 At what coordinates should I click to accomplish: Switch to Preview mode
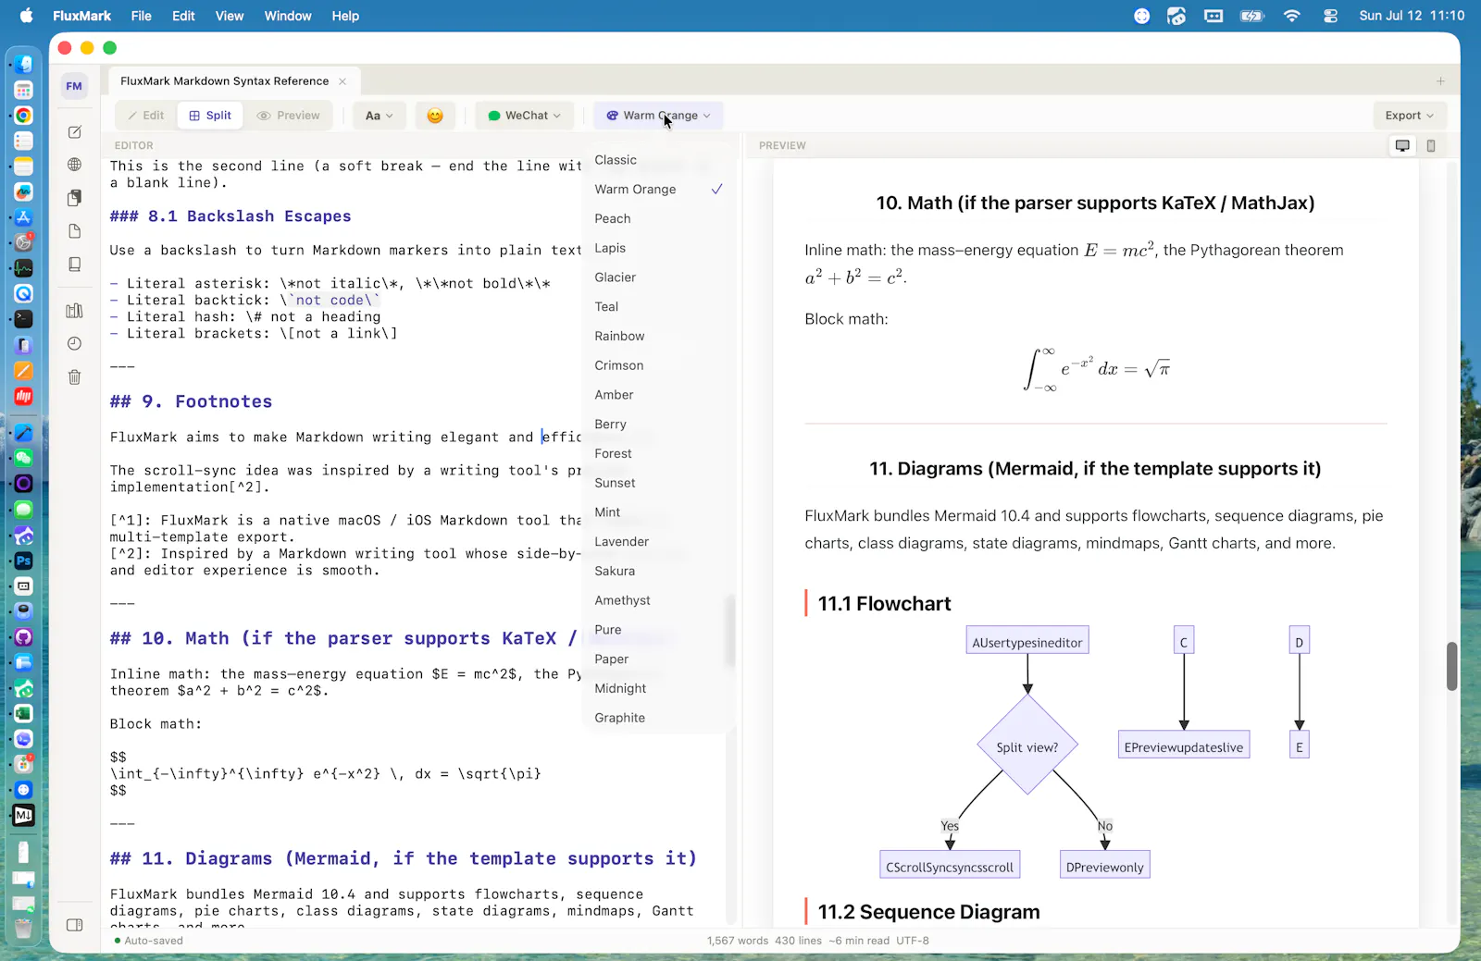[x=288, y=116]
